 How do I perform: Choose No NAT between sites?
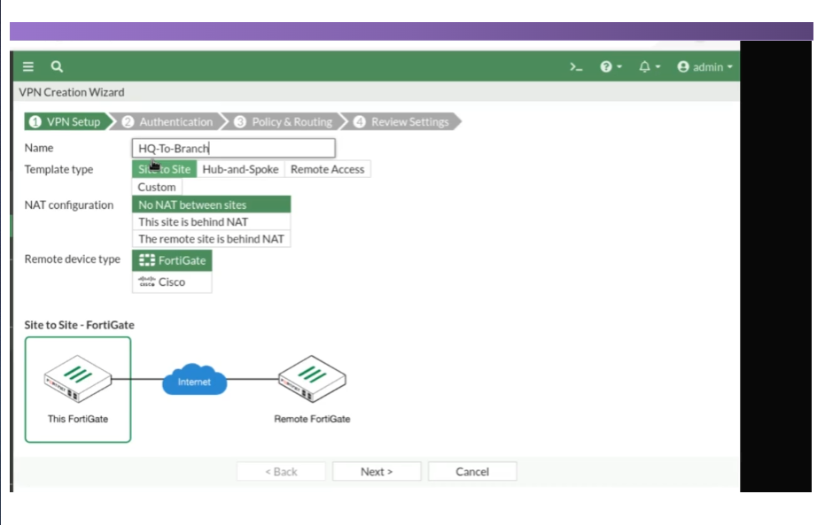(211, 205)
